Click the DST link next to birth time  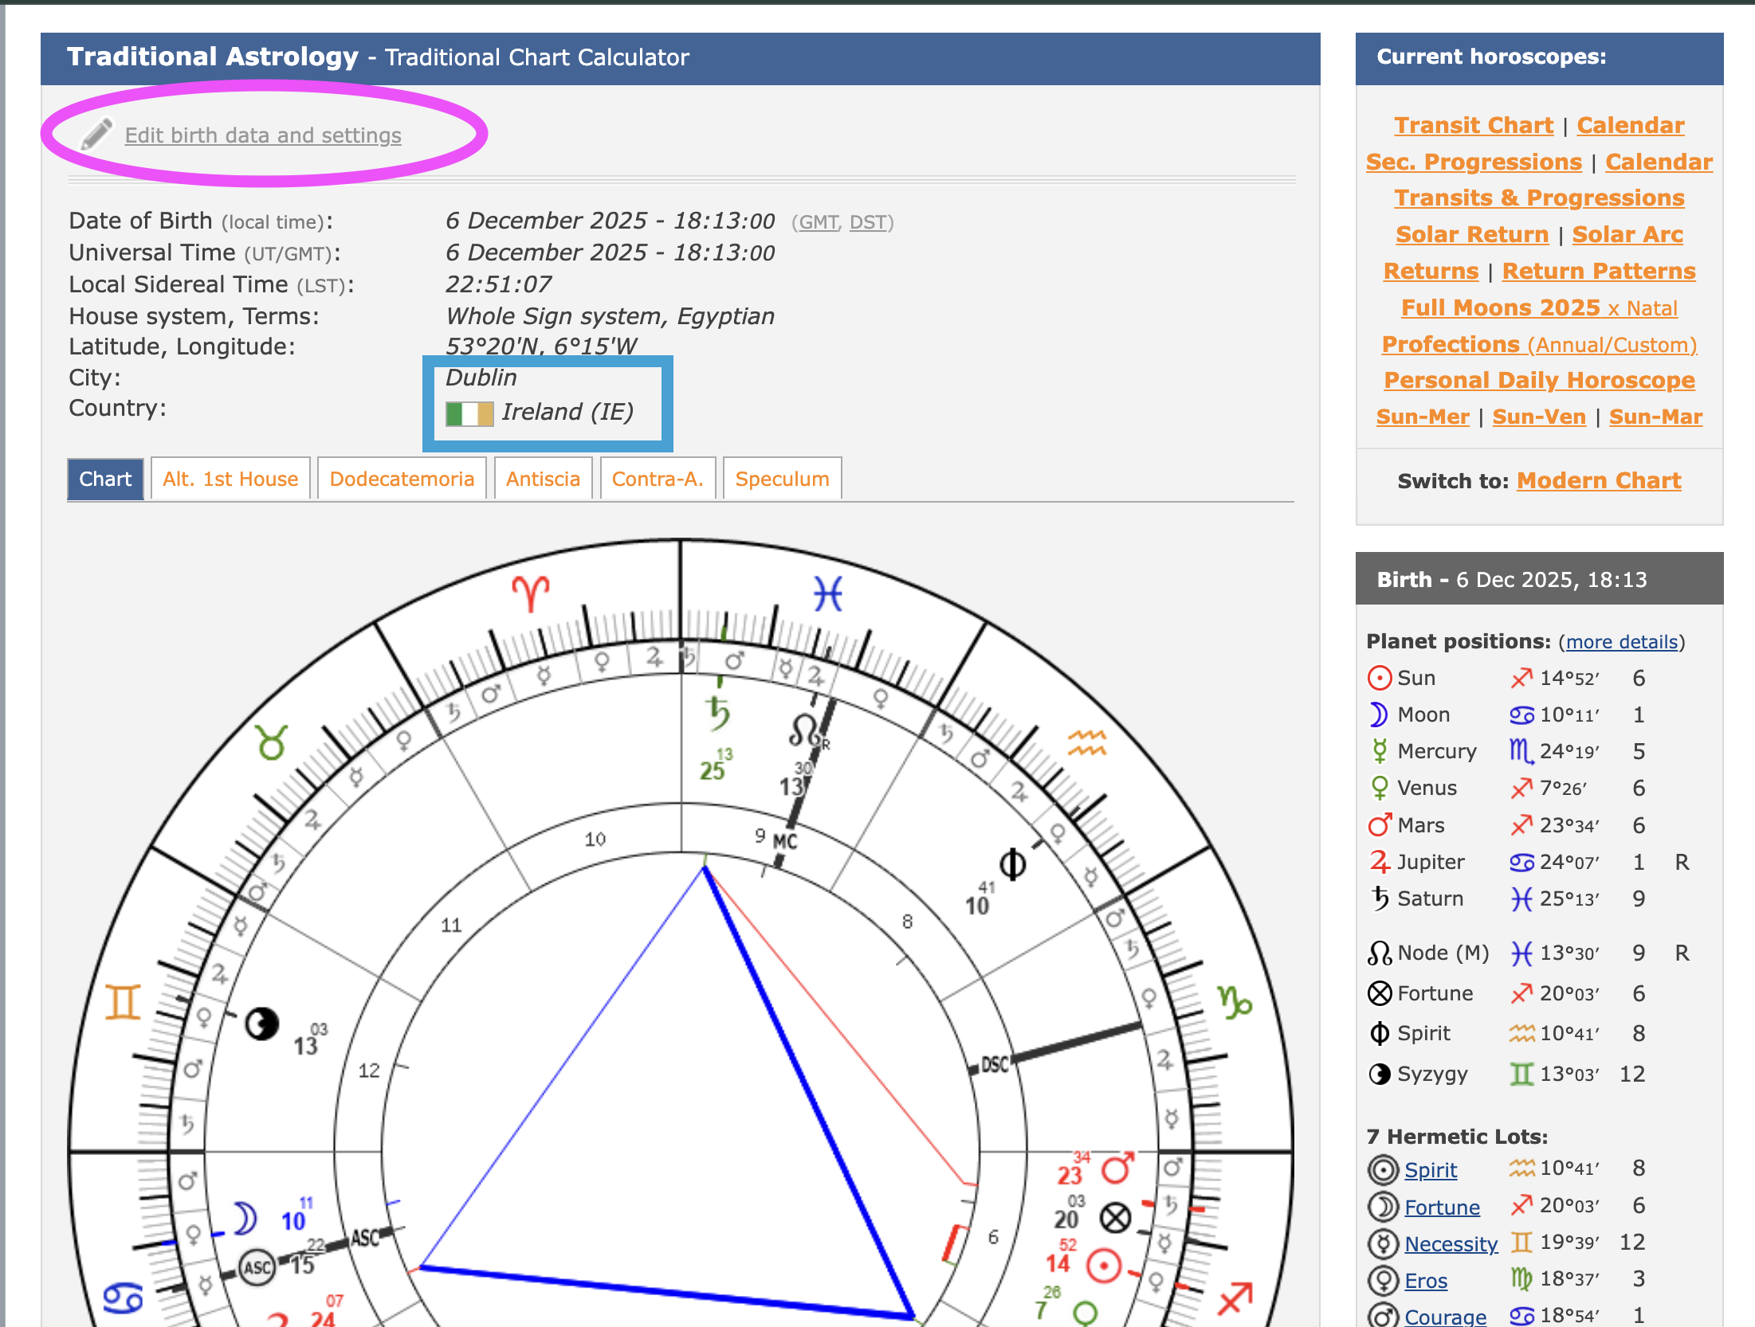868,222
